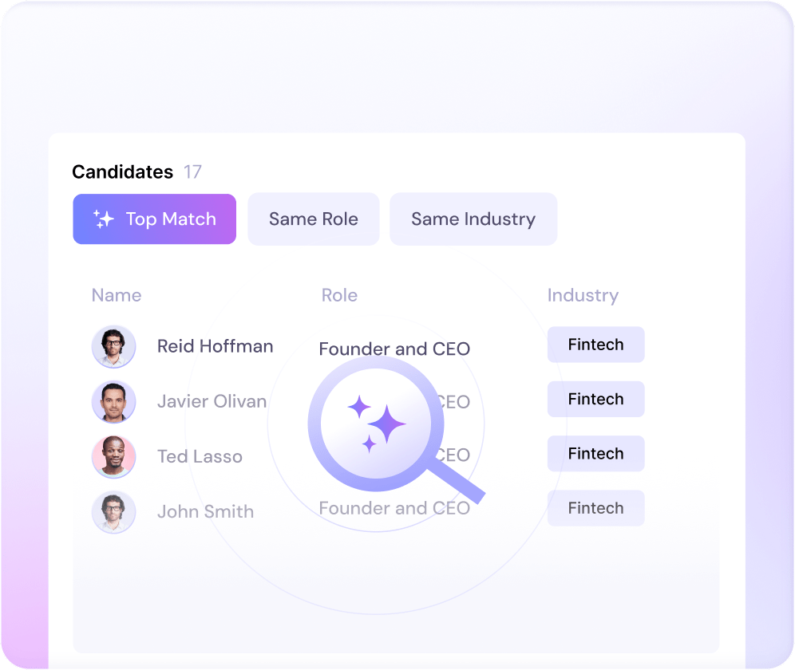Image resolution: width=795 pixels, height=670 pixels.
Task: Click the Ted Lasso candidate name
Action: tap(200, 456)
